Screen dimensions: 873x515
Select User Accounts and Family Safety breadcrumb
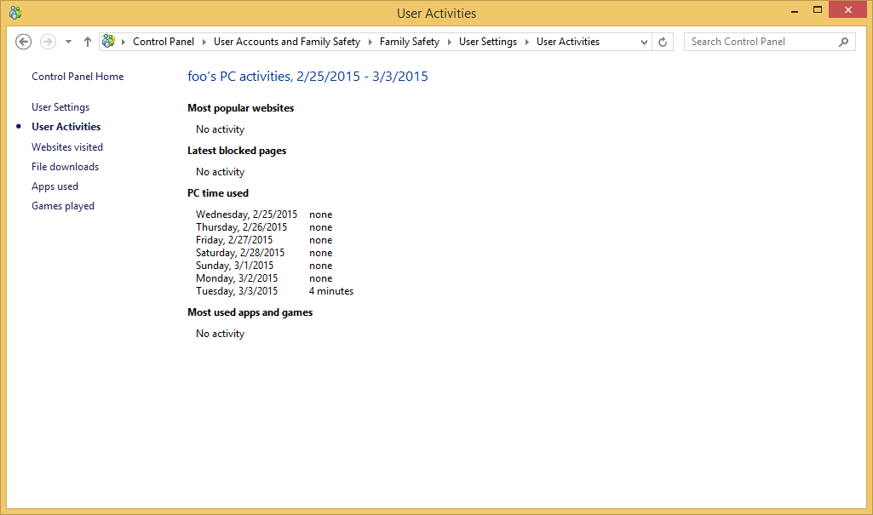pyautogui.click(x=286, y=42)
